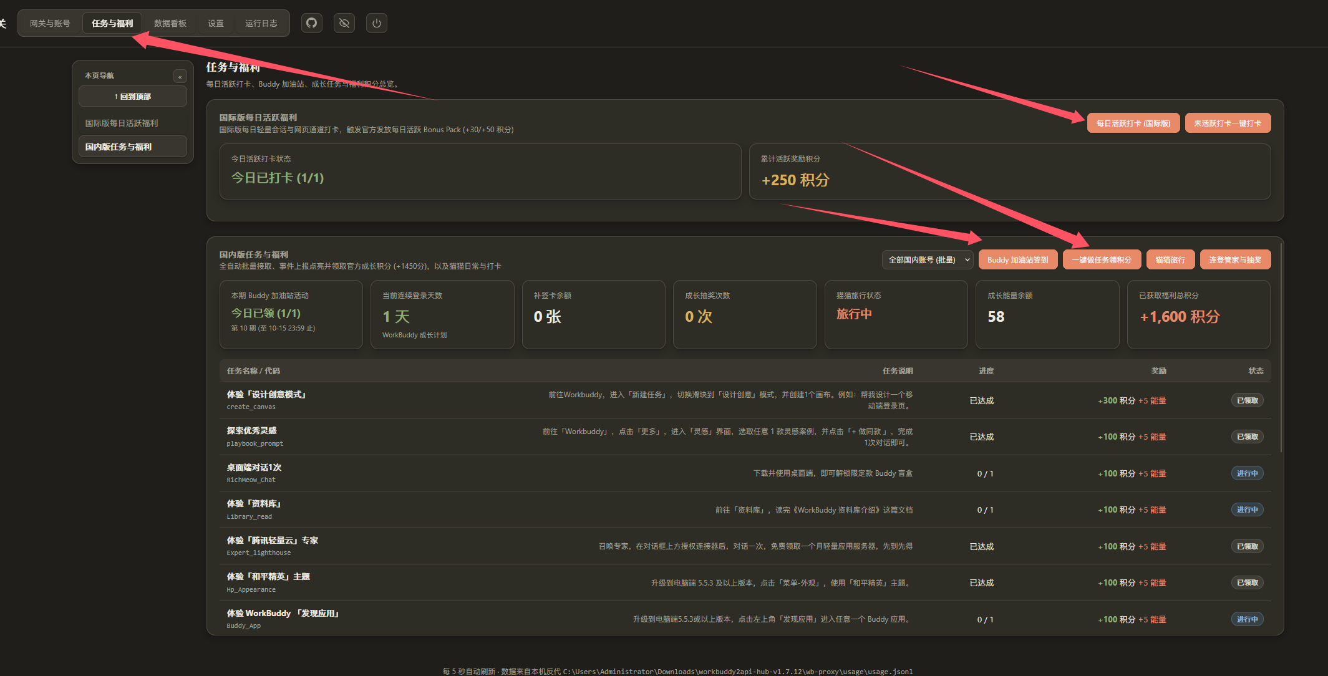Screen dimensions: 1328x676
Task: Open the 数据看板 tab
Action: (x=170, y=24)
